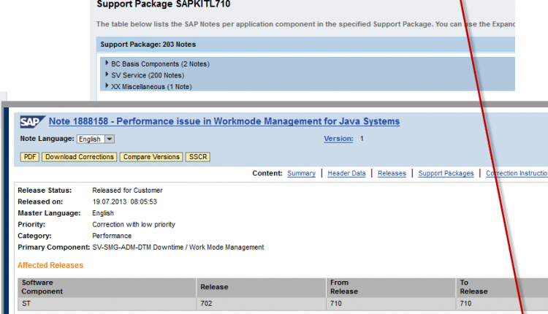The width and height of the screenshot is (548, 314).
Task: Jump to Summary content section
Action: [301, 173]
